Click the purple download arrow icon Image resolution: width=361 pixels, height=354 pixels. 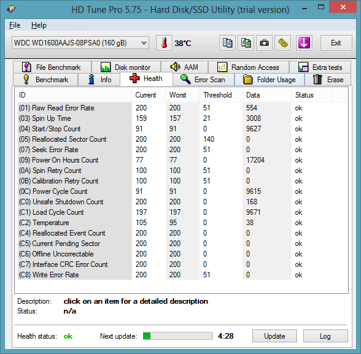(x=304, y=43)
